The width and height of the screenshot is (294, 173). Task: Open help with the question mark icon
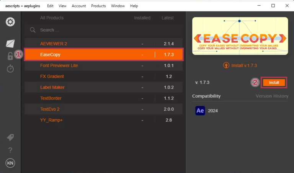[x=10, y=150]
